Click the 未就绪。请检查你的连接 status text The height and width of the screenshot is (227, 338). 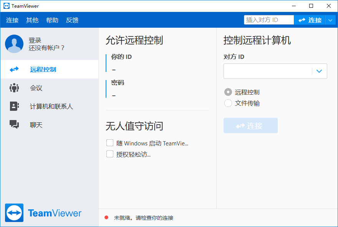(x=144, y=218)
